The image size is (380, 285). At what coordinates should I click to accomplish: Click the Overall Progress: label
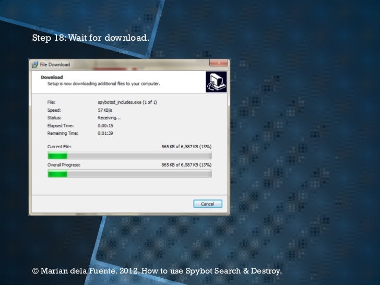[64, 165]
